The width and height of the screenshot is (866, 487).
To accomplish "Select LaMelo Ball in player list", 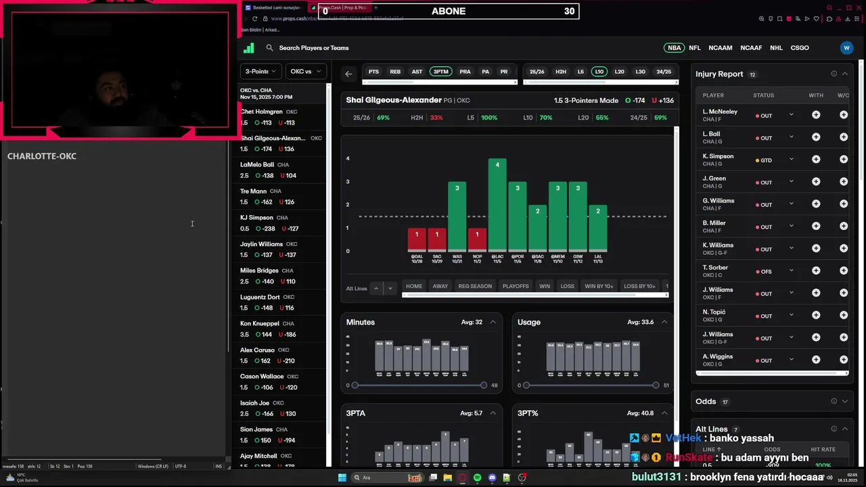I will point(281,170).
